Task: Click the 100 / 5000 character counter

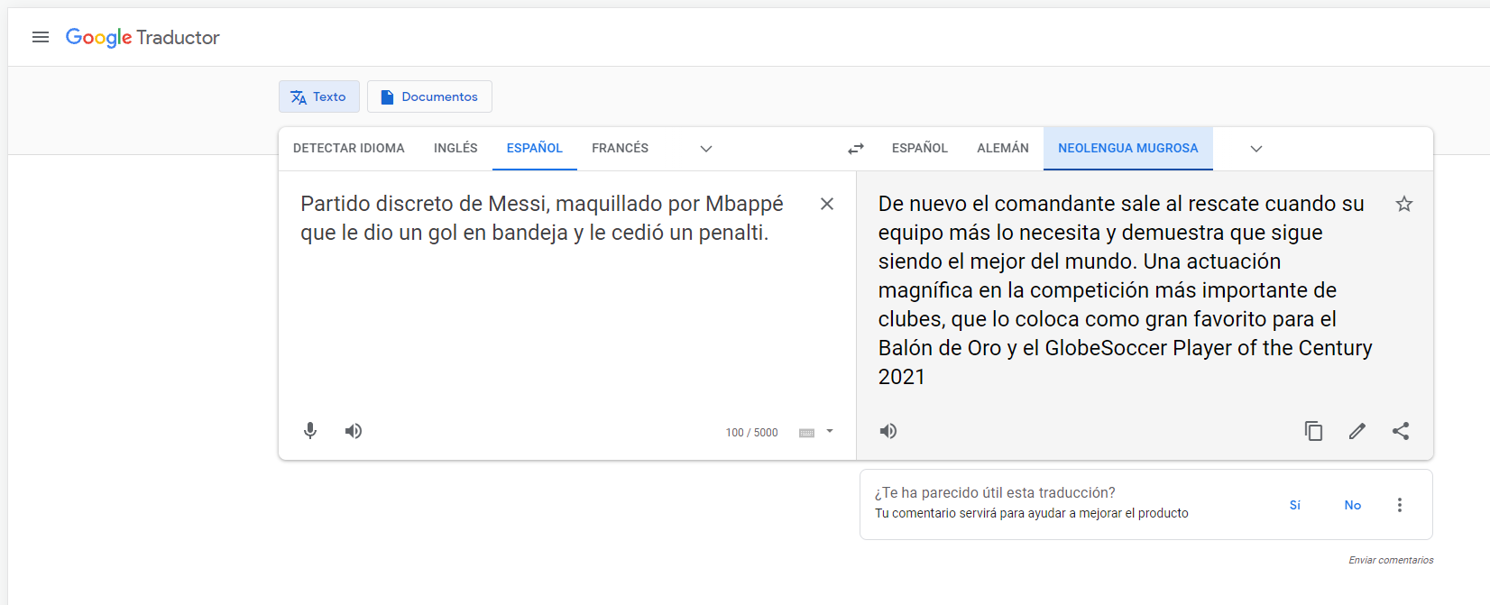Action: coord(751,433)
